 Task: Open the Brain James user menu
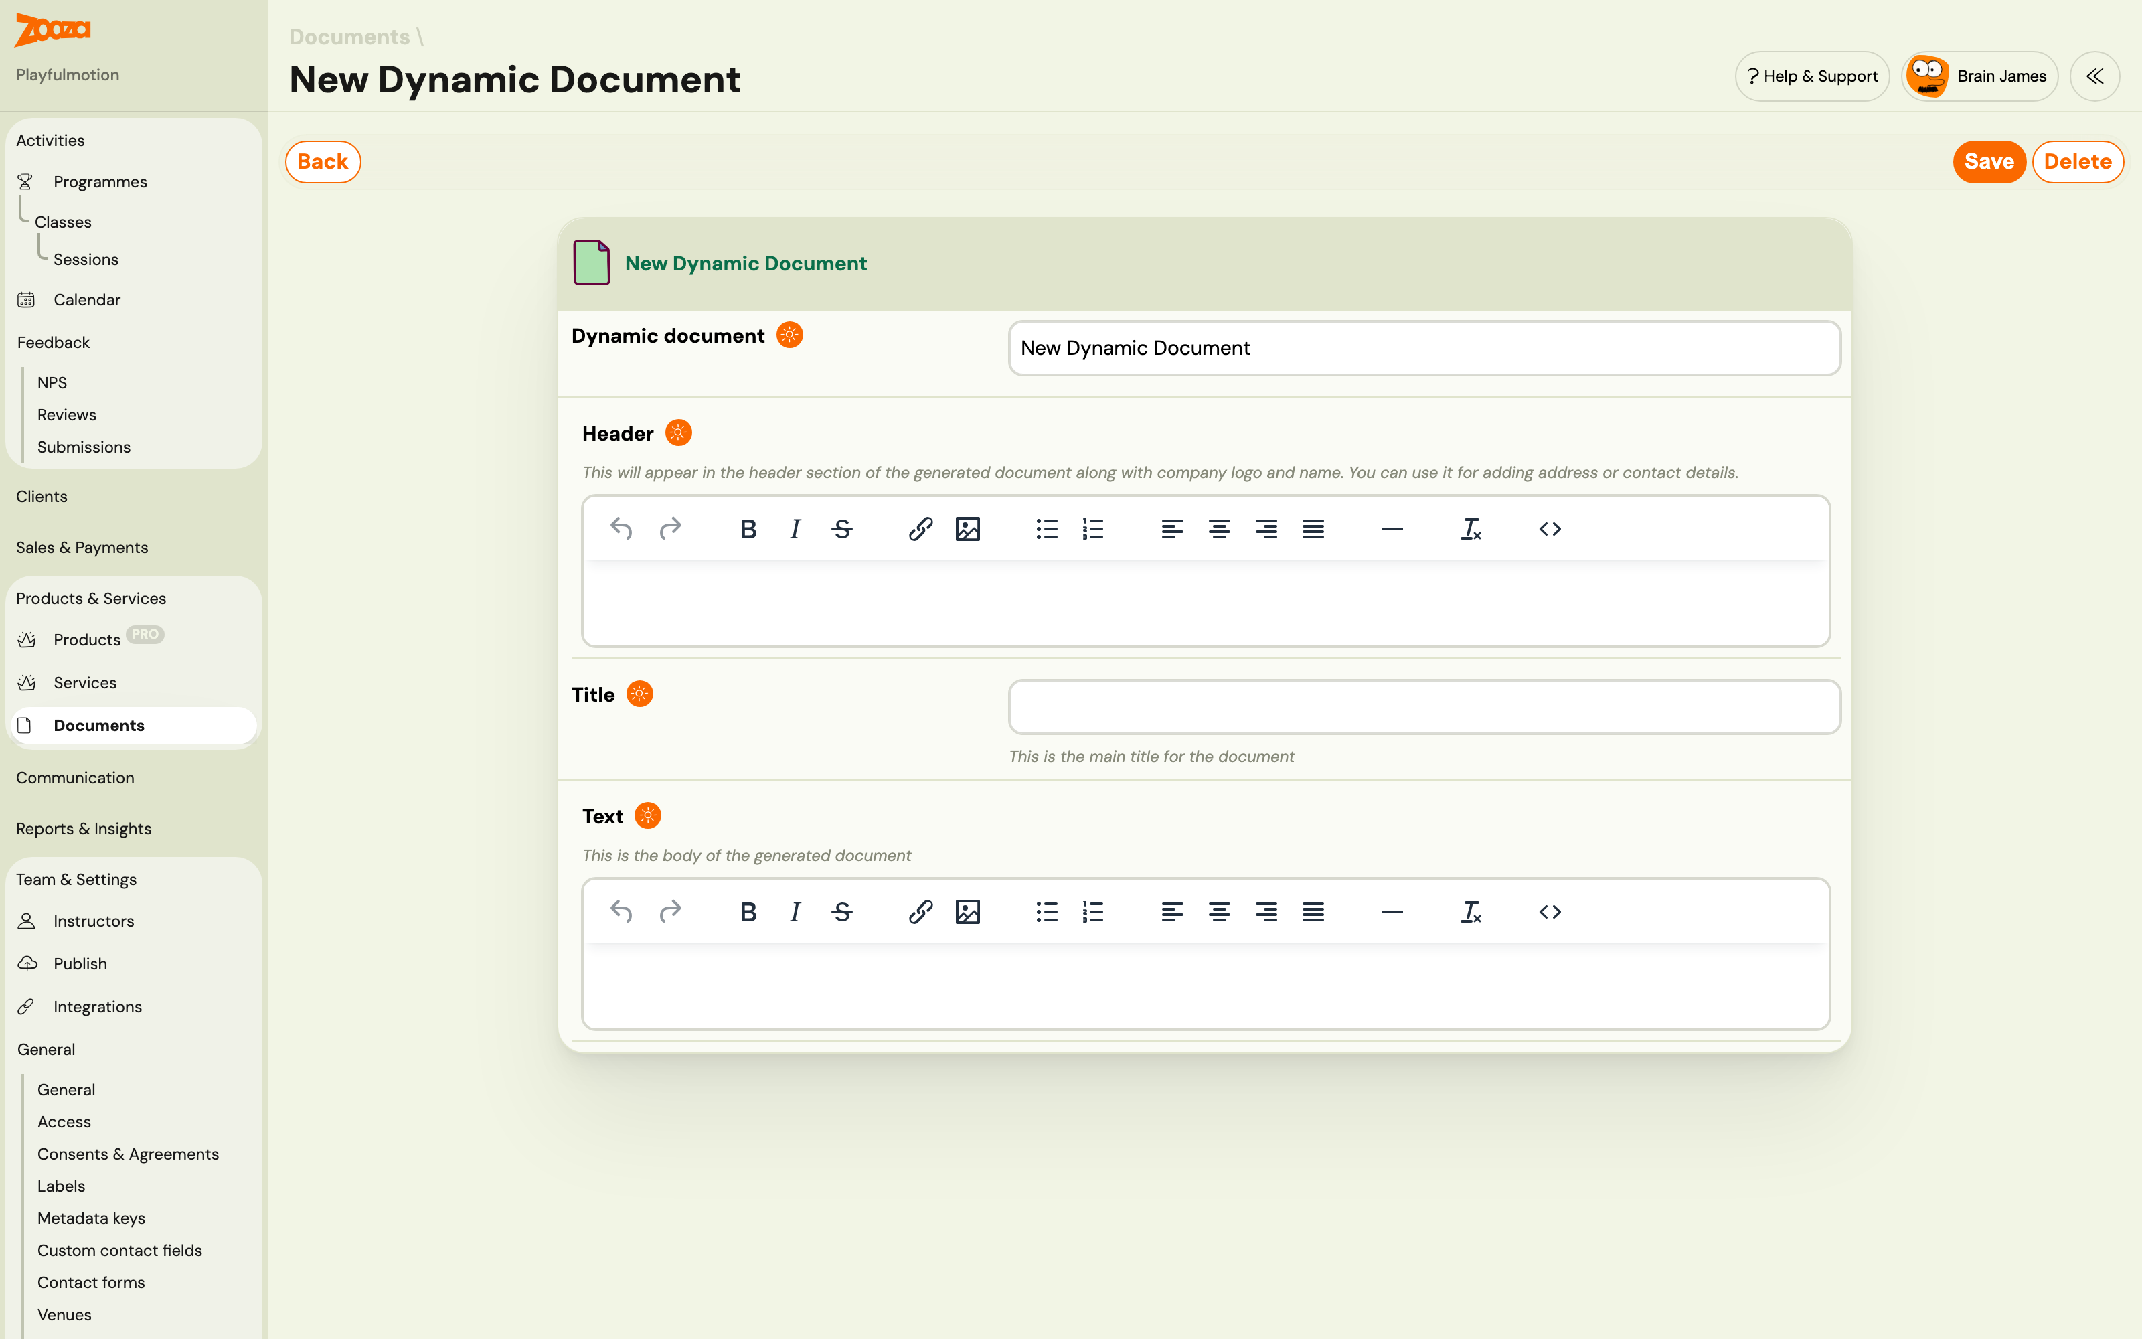(1979, 76)
